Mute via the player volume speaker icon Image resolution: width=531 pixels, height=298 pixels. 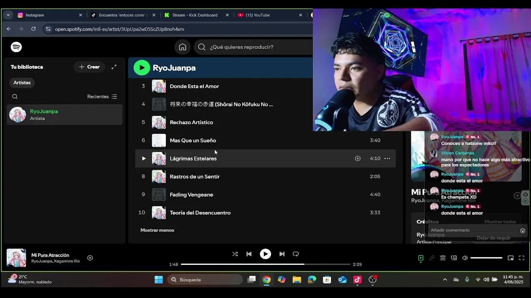[x=465, y=258]
